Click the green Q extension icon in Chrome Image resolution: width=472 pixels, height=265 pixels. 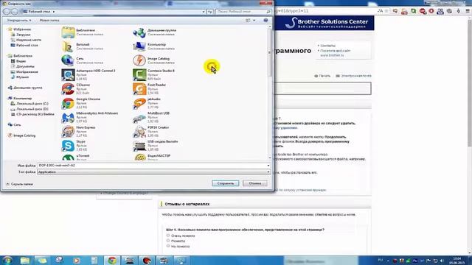coord(414,11)
